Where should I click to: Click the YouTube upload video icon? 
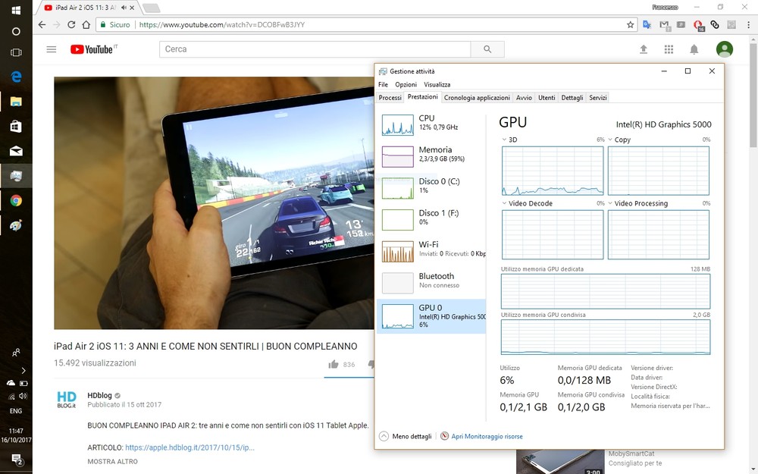pyautogui.click(x=644, y=49)
